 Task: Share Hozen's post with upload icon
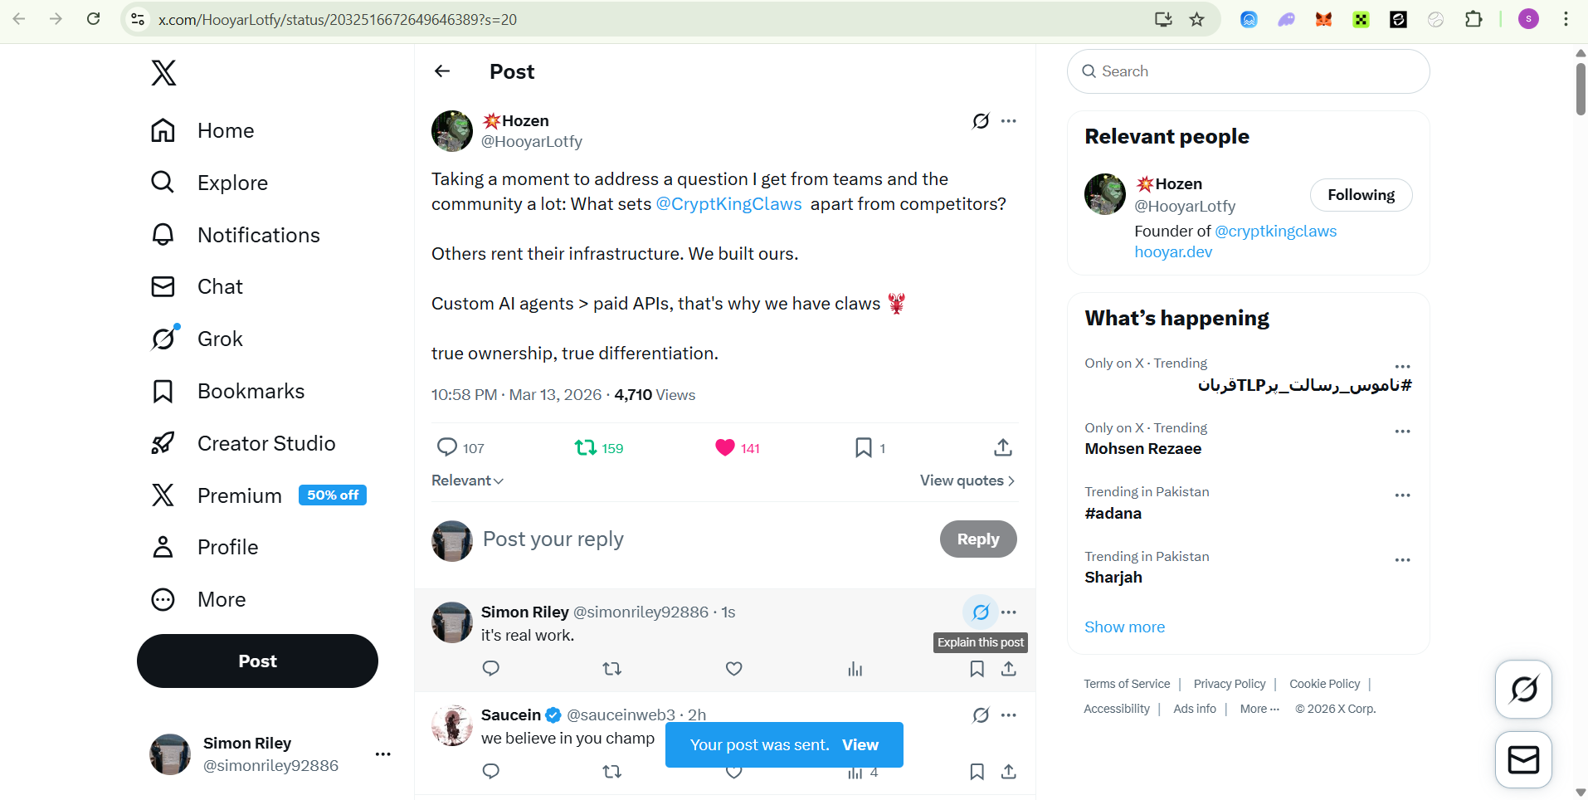(1003, 448)
